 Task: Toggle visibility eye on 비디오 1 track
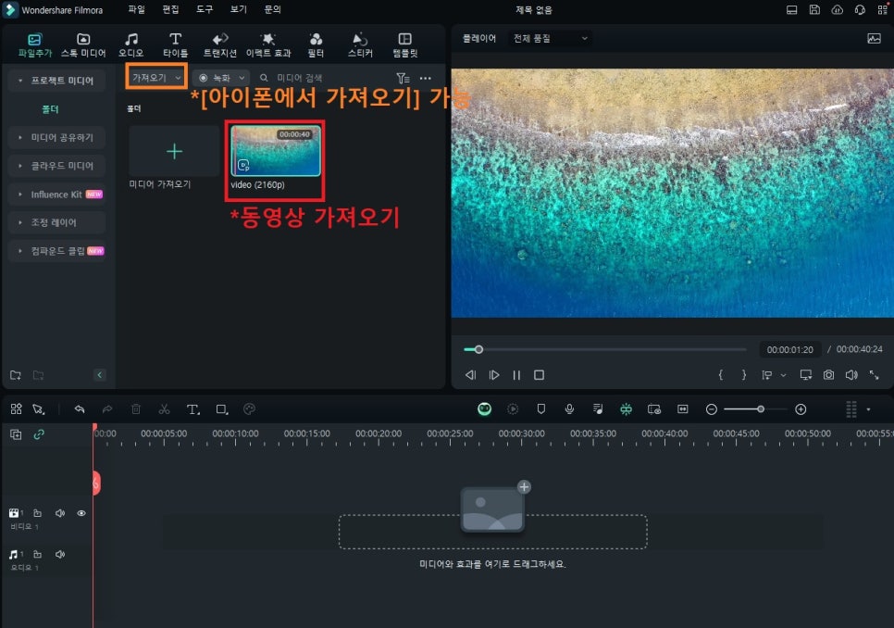point(81,513)
